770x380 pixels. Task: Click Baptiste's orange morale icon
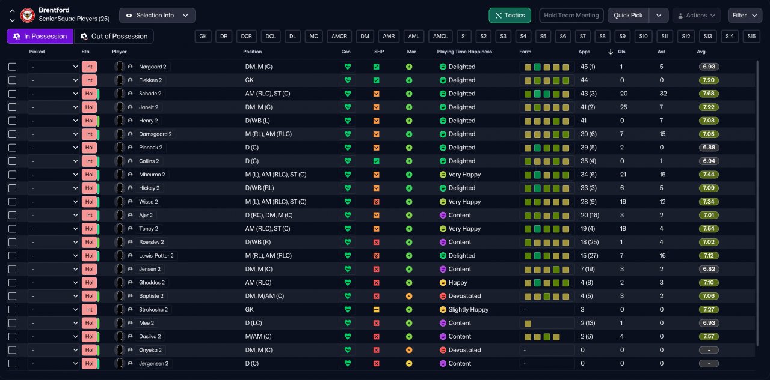pos(409,296)
